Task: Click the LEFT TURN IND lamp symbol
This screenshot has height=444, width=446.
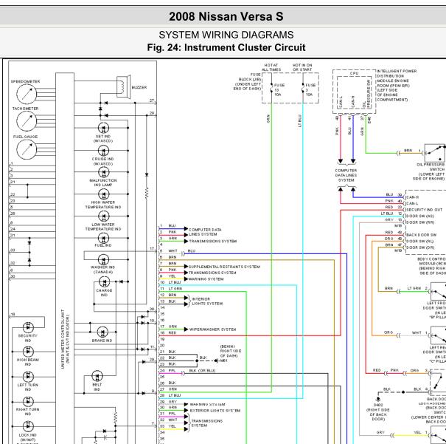Action: click(28, 377)
